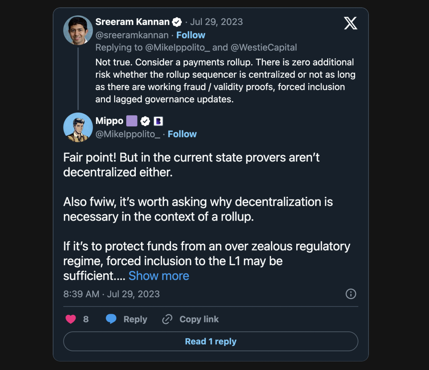Click Sreeram Kannan's verified badge

(x=177, y=22)
